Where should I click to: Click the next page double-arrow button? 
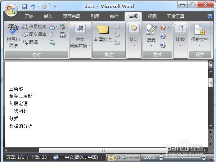point(210,144)
